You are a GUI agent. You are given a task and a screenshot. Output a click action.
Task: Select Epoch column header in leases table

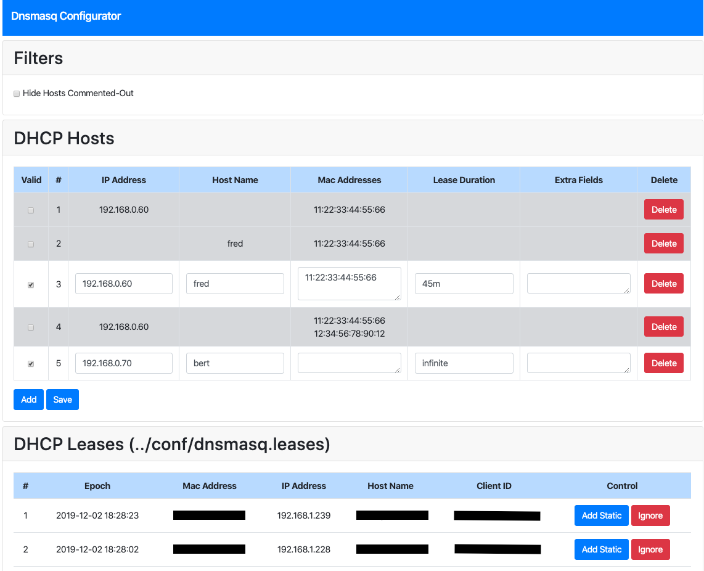tap(97, 486)
